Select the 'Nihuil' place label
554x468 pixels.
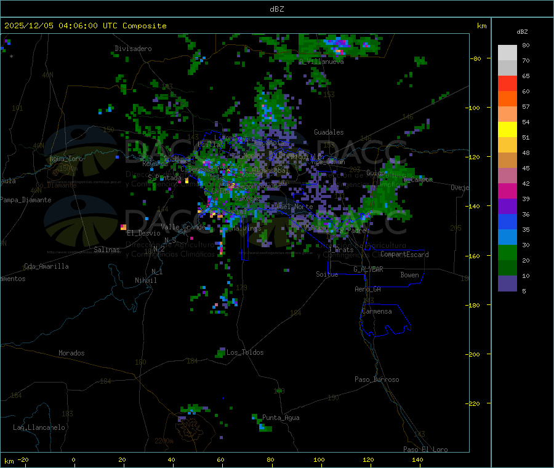[x=146, y=280]
